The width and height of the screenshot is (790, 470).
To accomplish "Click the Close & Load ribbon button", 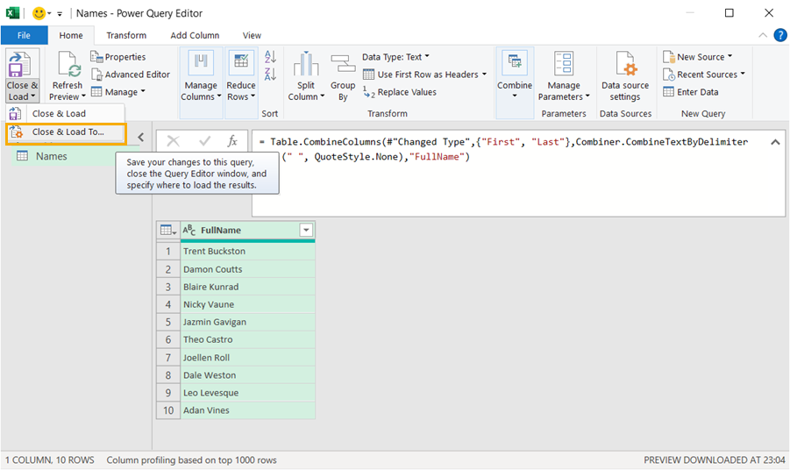I will 22,75.
